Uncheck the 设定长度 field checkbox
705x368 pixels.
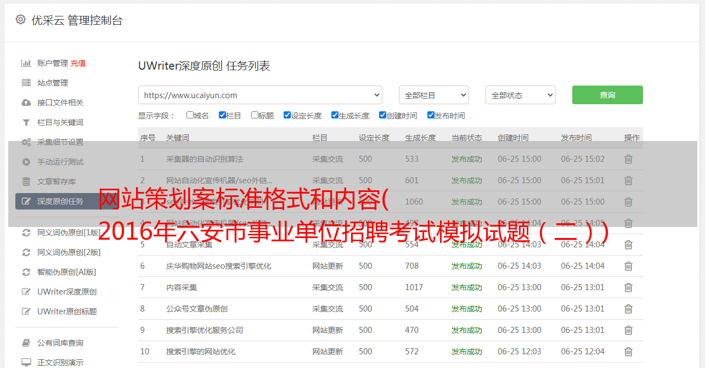tap(287, 115)
